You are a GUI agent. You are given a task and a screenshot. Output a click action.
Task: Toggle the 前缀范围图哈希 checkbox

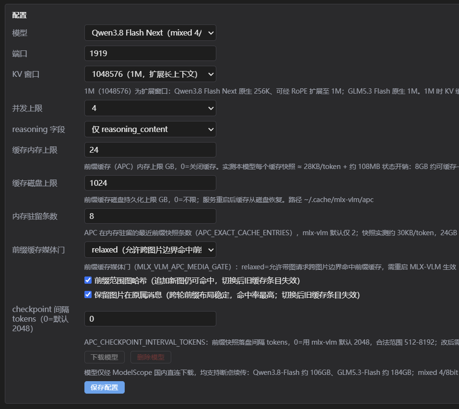[x=88, y=280]
